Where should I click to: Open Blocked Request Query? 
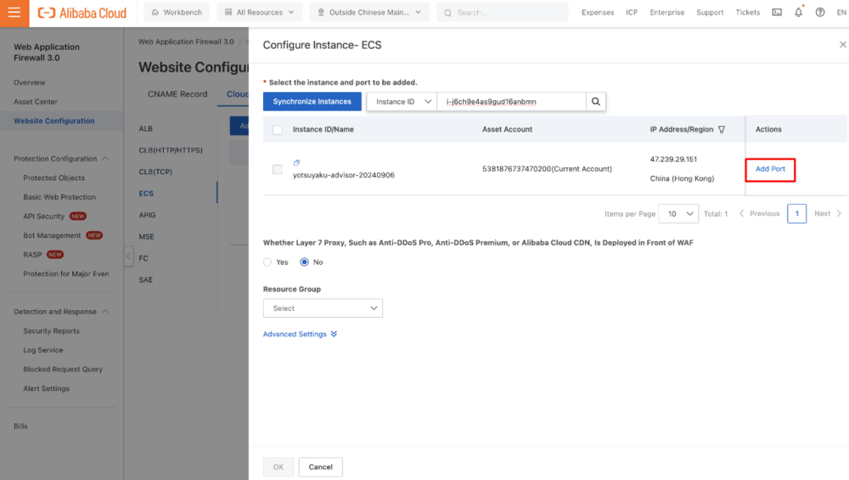(63, 370)
